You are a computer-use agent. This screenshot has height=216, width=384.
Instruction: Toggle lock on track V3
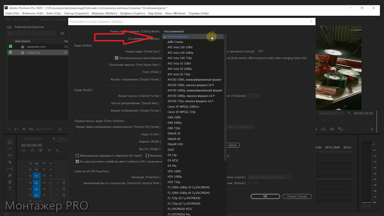[x=30, y=164]
